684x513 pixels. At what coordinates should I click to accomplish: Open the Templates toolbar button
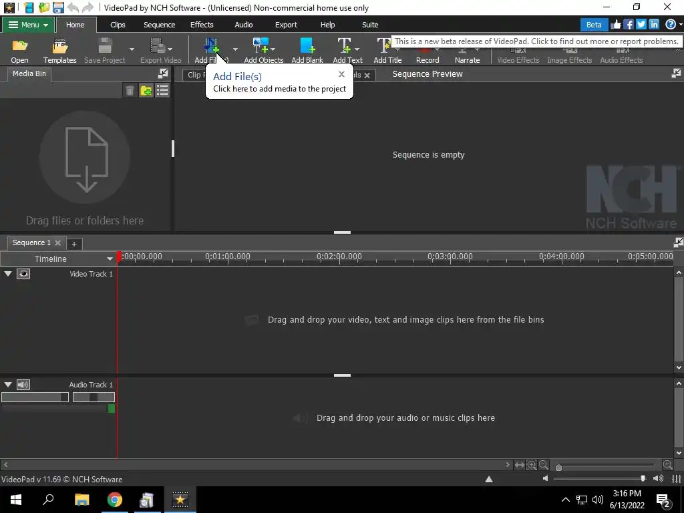click(x=59, y=51)
